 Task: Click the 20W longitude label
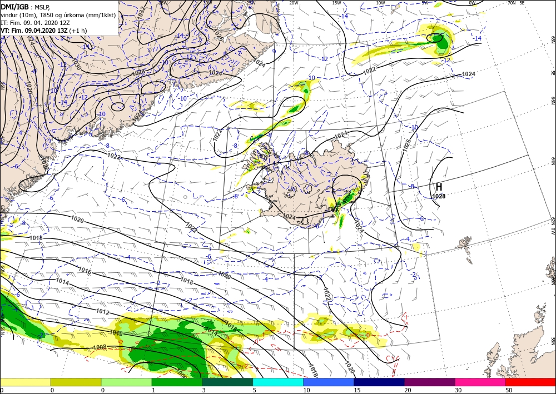[x=294, y=3]
